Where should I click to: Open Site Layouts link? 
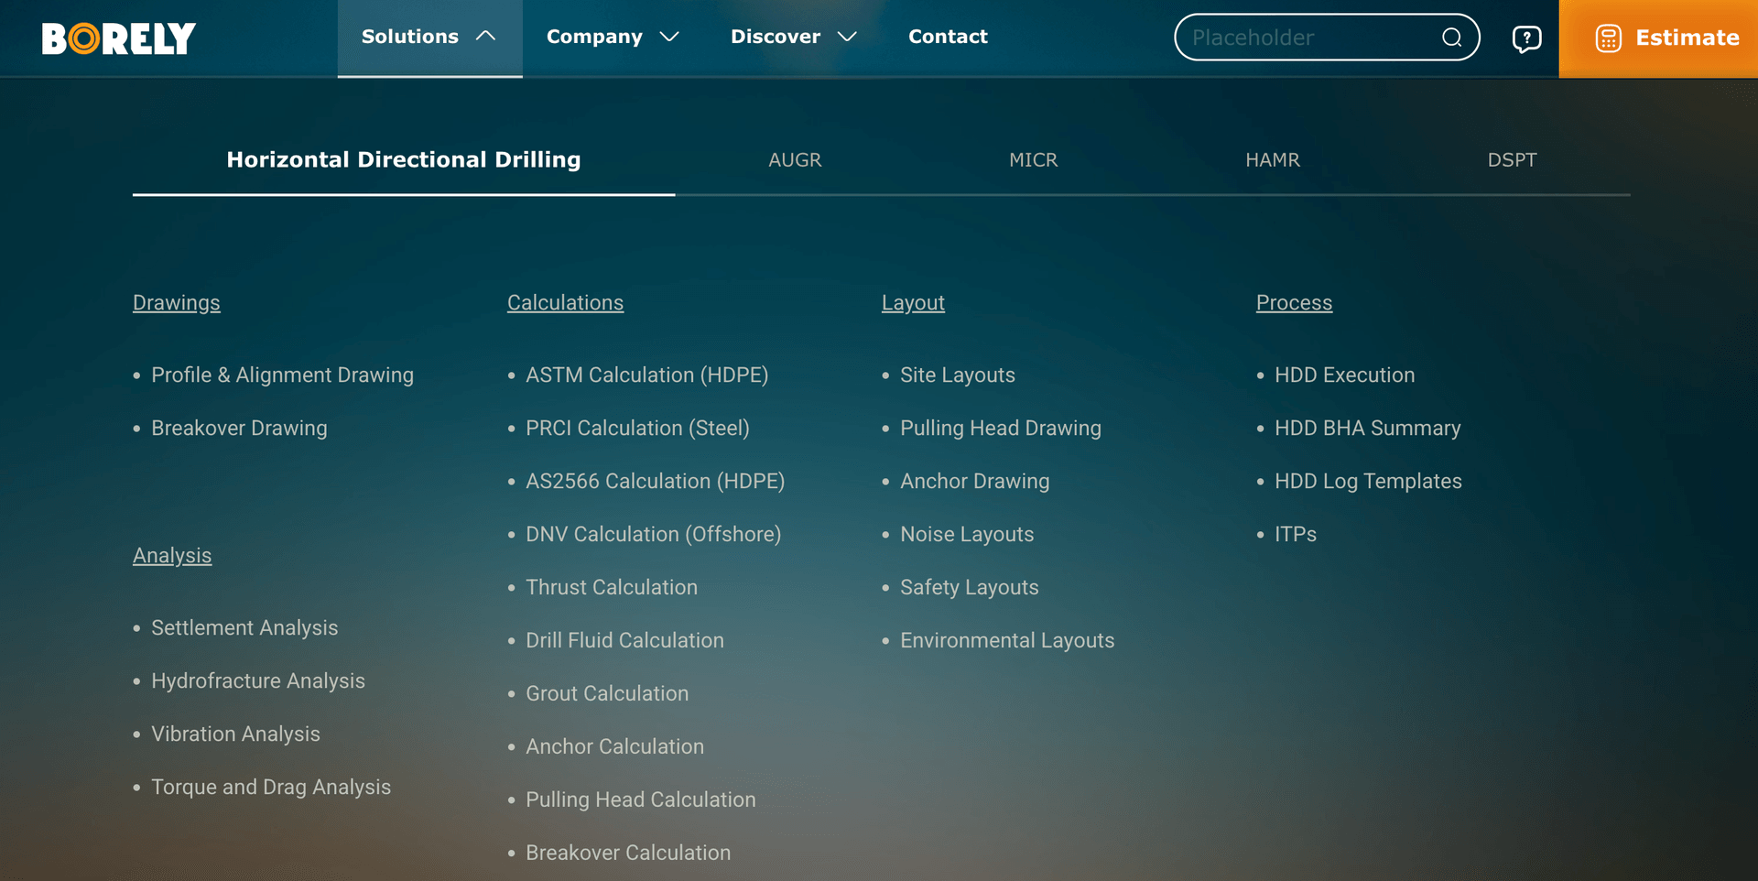(958, 375)
